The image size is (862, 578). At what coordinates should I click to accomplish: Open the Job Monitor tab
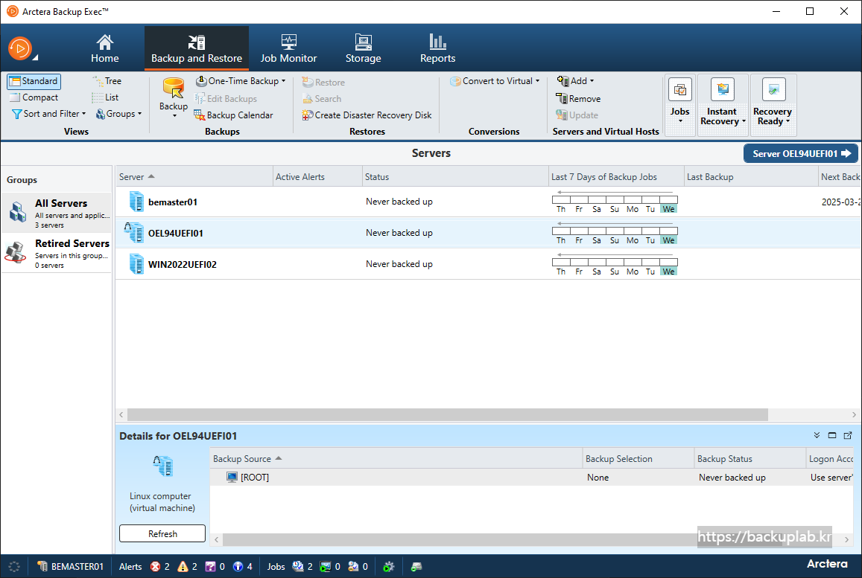288,48
